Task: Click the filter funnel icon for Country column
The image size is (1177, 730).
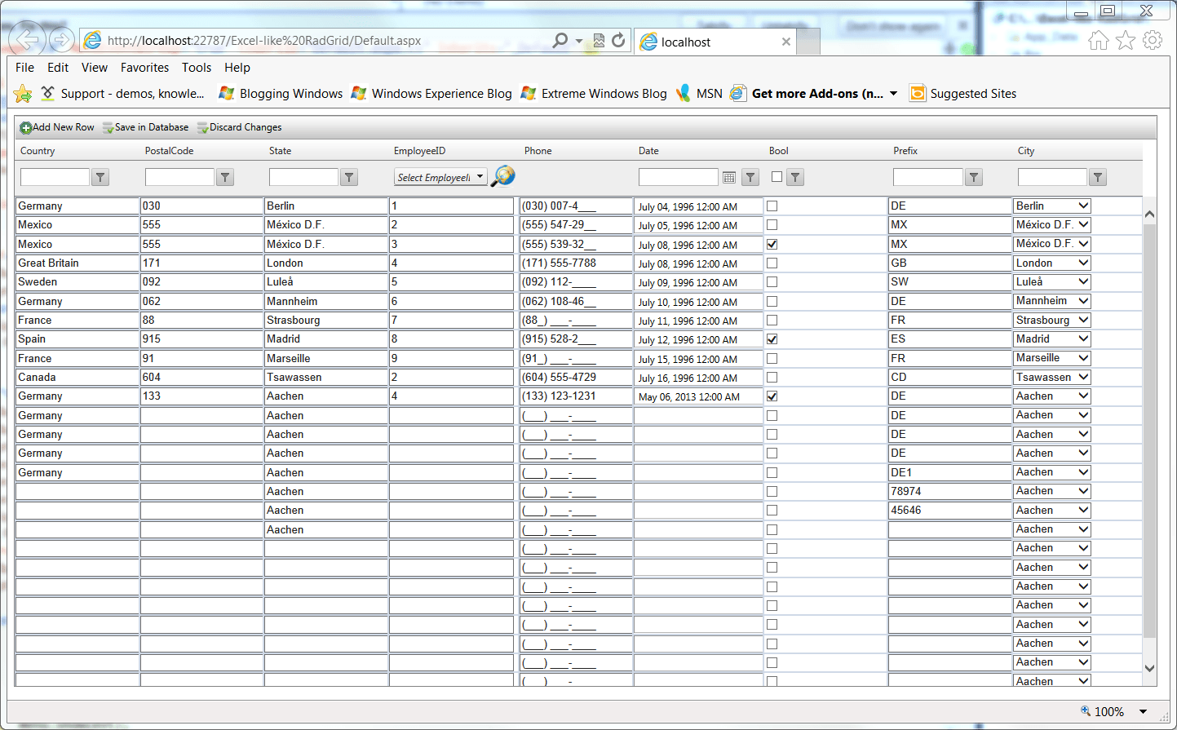Action: pyautogui.click(x=99, y=176)
